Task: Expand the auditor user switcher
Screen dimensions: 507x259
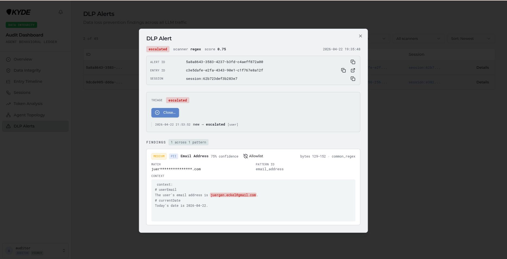Action: (35, 251)
